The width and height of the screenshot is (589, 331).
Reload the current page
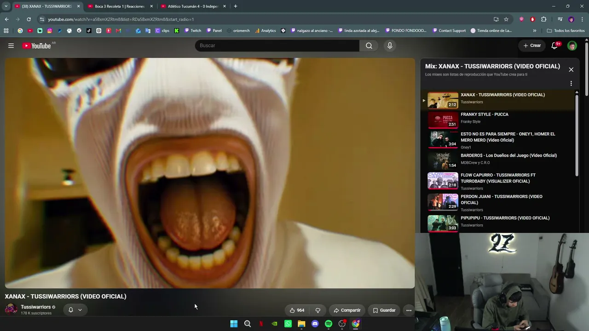pyautogui.click(x=29, y=19)
